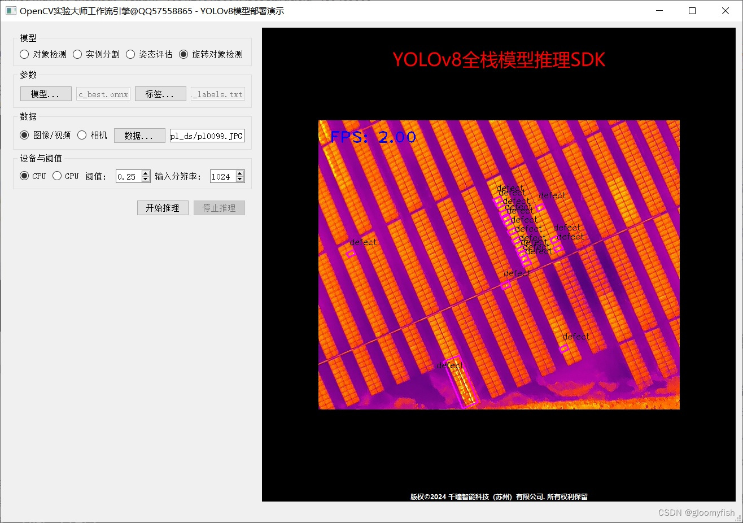Open the 模型 file chooser
743x523 pixels.
(x=45, y=93)
